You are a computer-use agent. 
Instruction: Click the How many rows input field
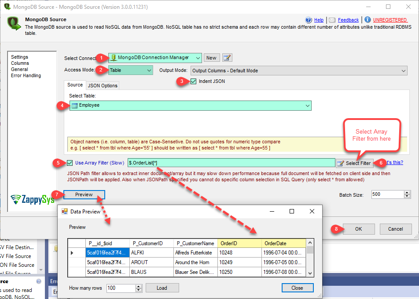tap(121, 288)
